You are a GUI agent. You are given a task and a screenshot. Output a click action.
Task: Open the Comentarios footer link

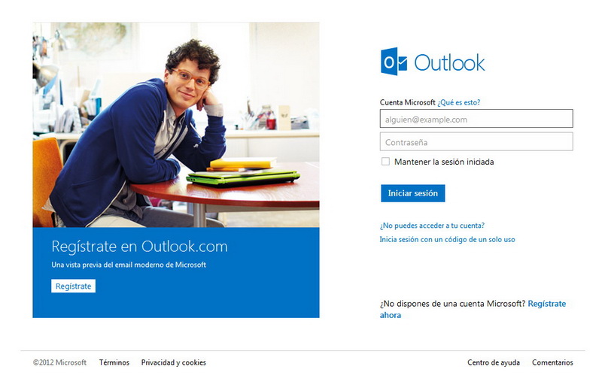552,362
